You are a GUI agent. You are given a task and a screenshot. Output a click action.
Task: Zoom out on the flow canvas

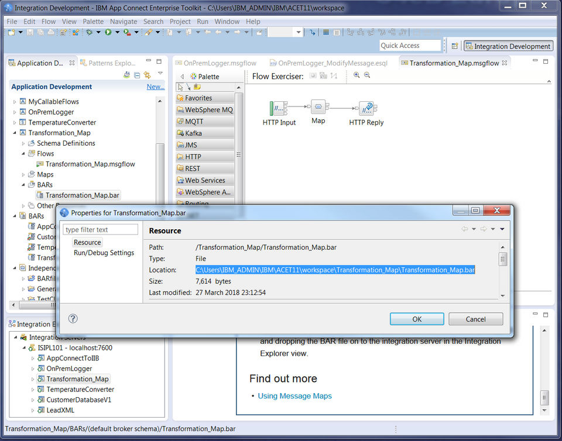(x=367, y=75)
